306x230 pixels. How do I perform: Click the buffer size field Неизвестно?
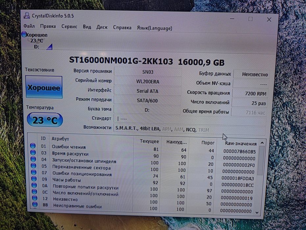[x=252, y=74]
